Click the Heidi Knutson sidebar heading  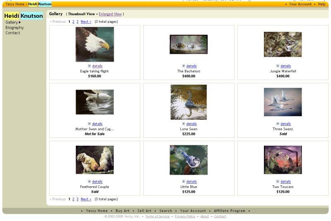24,16
